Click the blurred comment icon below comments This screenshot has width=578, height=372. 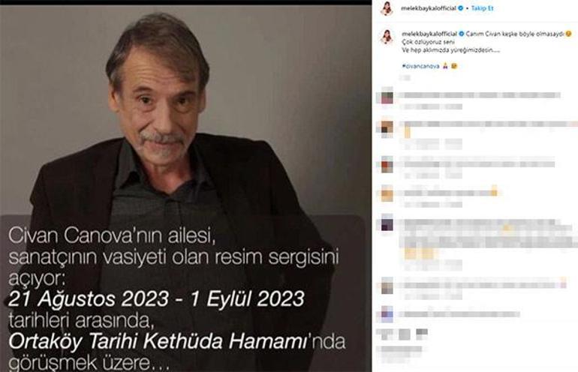click(405, 334)
